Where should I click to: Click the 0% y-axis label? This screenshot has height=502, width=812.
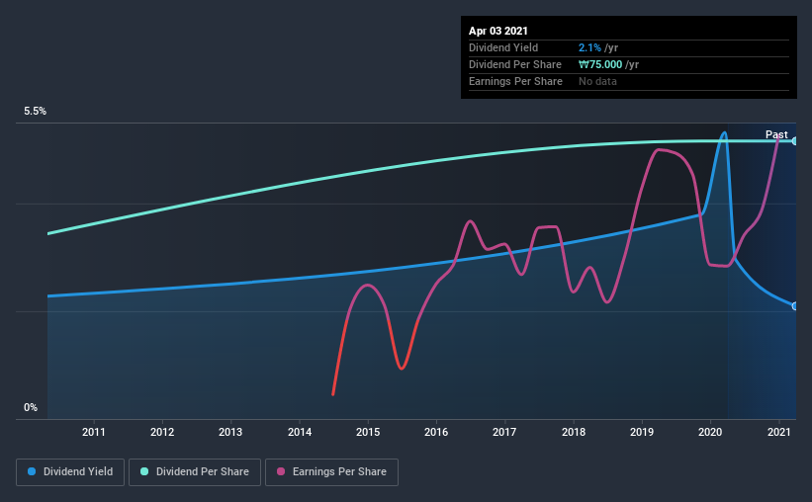coord(31,407)
